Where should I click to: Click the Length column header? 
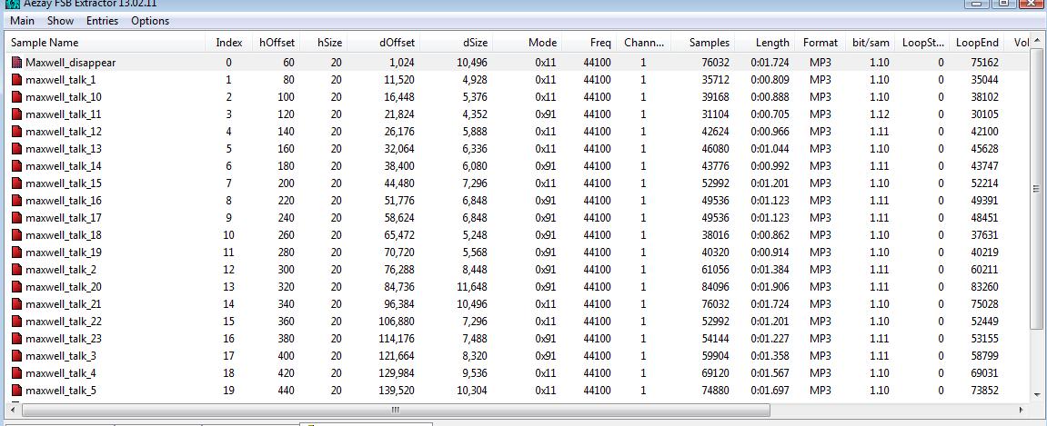tap(771, 43)
